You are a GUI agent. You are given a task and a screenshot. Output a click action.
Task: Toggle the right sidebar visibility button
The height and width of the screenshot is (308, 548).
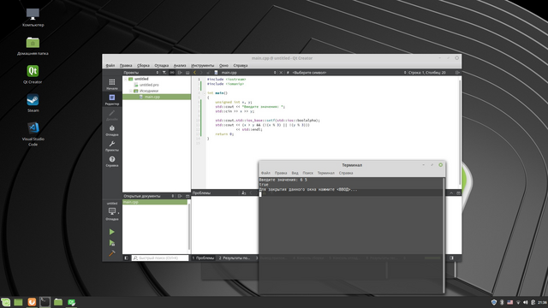[x=451, y=258]
